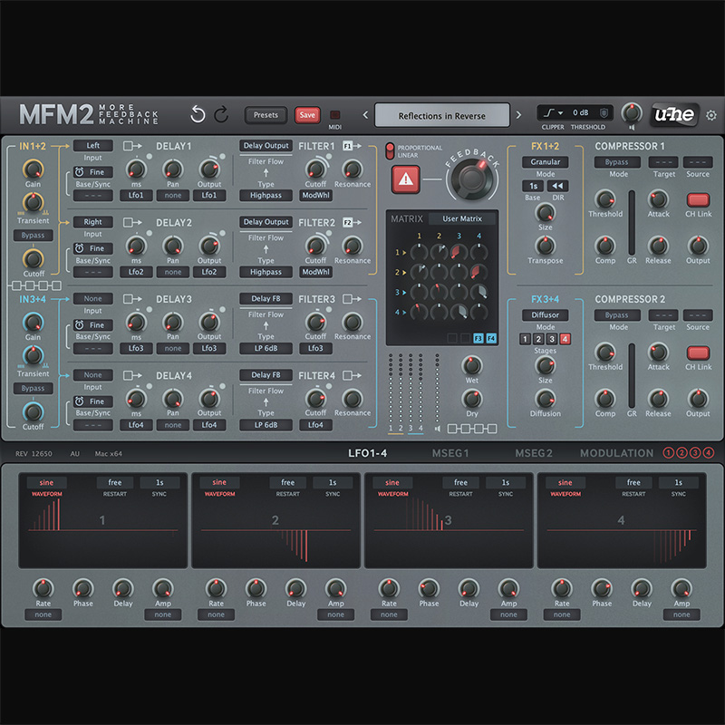Open the settings gear icon
The width and height of the screenshot is (725, 725).
pyautogui.click(x=710, y=115)
